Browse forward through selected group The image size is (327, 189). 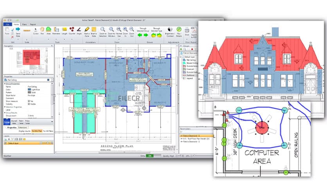(x=146, y=35)
